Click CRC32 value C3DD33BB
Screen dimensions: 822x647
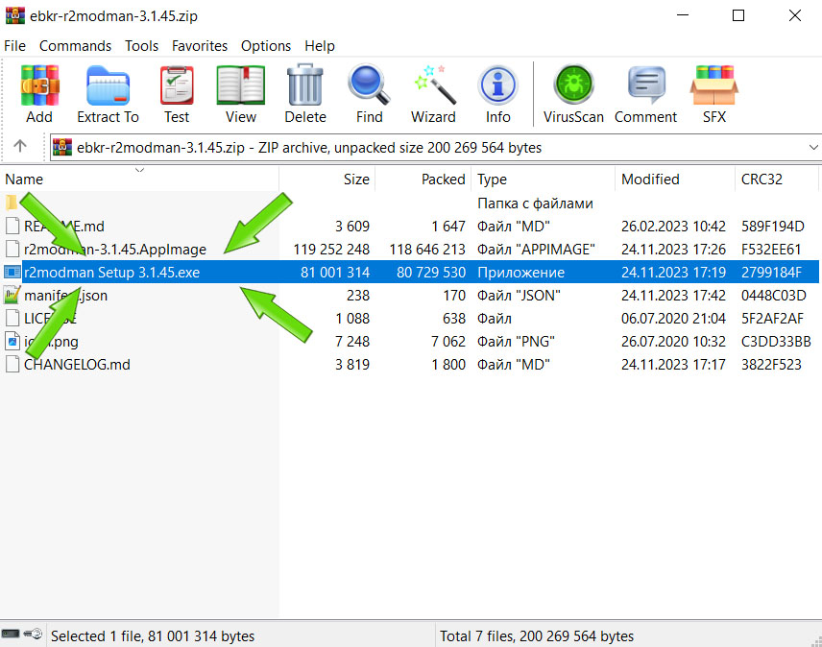776,342
